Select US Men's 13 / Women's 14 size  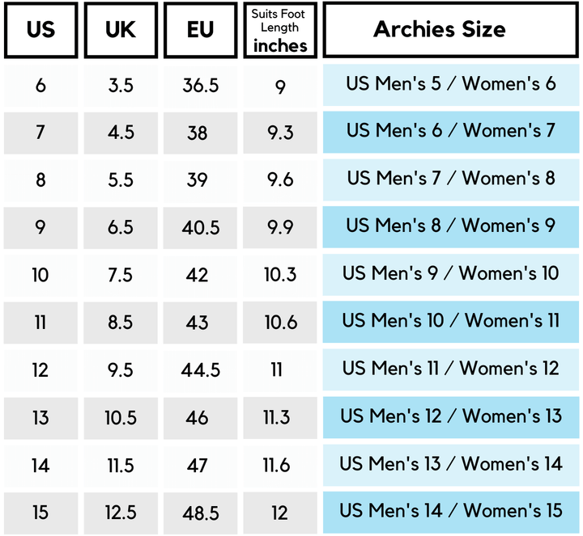451,465
